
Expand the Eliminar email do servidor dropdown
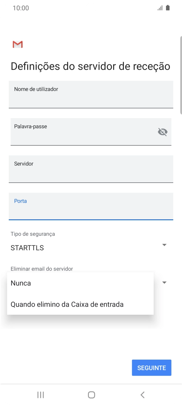[x=164, y=282]
